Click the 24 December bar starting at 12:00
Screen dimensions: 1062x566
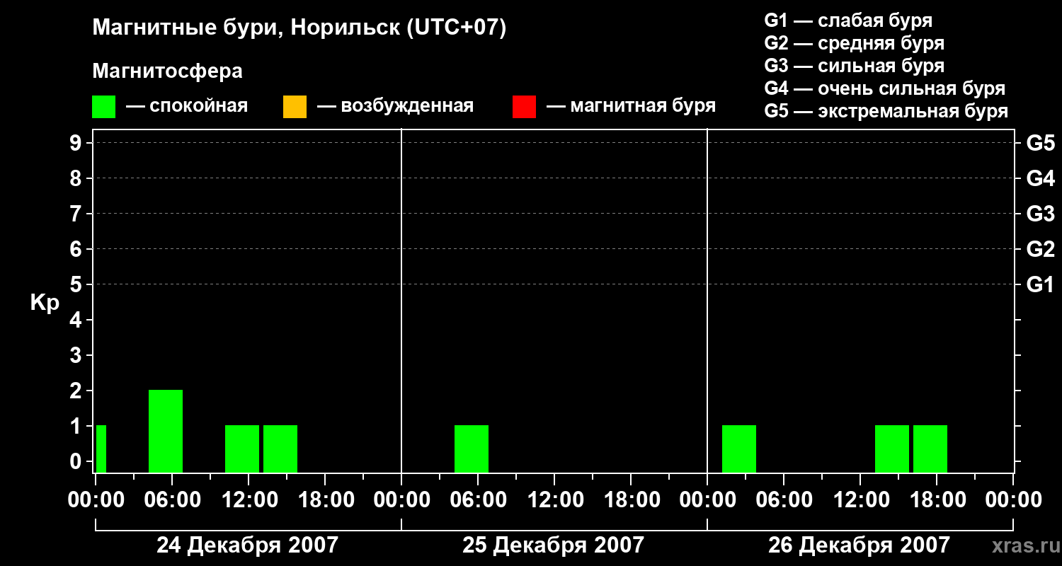280,449
